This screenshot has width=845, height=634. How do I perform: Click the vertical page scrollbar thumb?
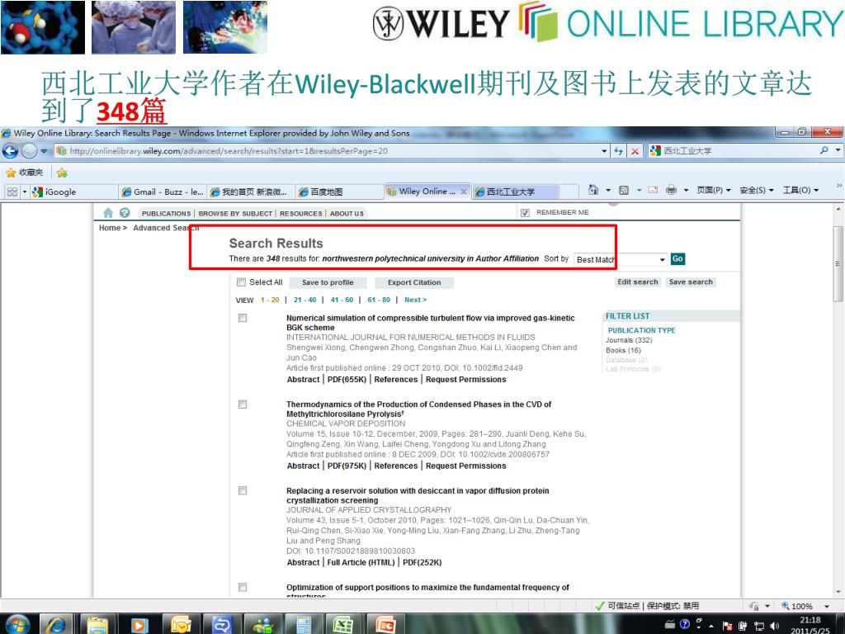pyautogui.click(x=838, y=263)
